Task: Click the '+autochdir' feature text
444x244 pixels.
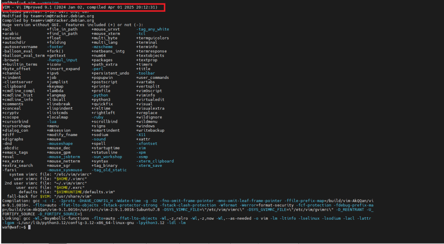Action: 14,42
